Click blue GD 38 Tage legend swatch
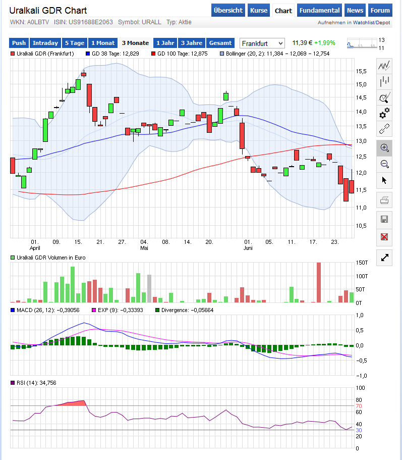Screen dimensions: 402x460 pos(87,54)
